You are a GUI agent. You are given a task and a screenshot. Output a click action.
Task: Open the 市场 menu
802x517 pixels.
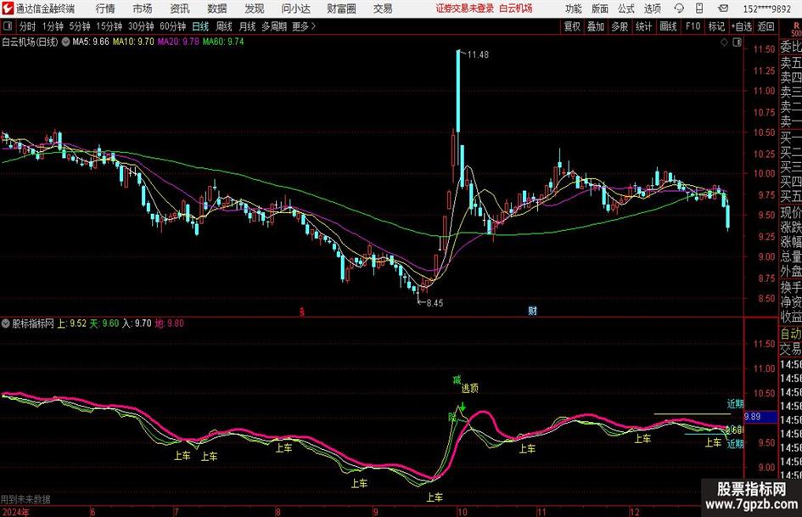[x=143, y=8]
